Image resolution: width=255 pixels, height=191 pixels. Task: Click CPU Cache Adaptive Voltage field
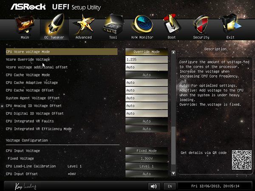coord(147,83)
